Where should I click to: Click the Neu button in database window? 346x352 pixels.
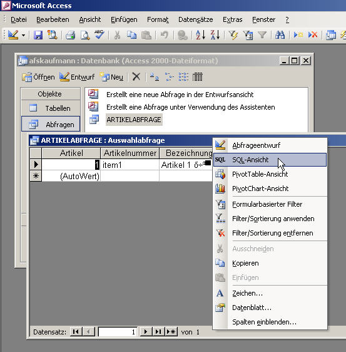click(x=111, y=77)
